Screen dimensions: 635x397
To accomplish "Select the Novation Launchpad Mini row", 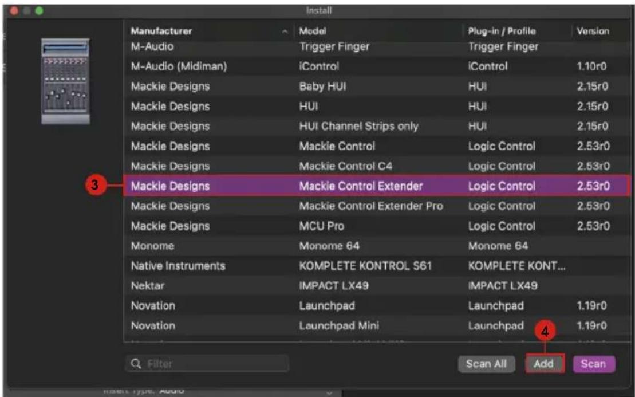I will pyautogui.click(x=377, y=326).
